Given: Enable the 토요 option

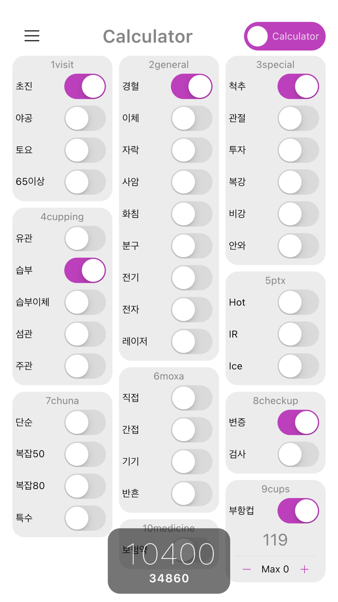Looking at the screenshot, I should pyautogui.click(x=84, y=150).
